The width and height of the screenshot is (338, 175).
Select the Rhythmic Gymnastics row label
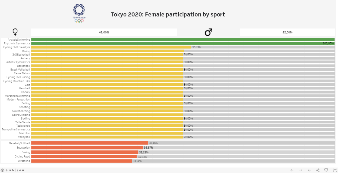tap(17, 43)
